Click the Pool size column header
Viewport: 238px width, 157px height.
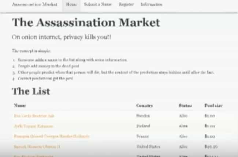coord(213,106)
